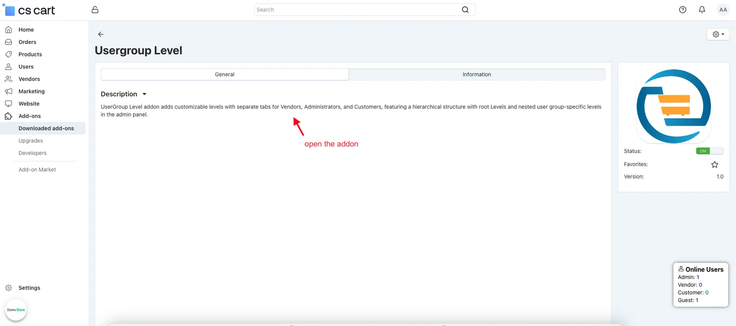Open the AA user avatar menu
The width and height of the screenshot is (736, 326).
tap(723, 10)
